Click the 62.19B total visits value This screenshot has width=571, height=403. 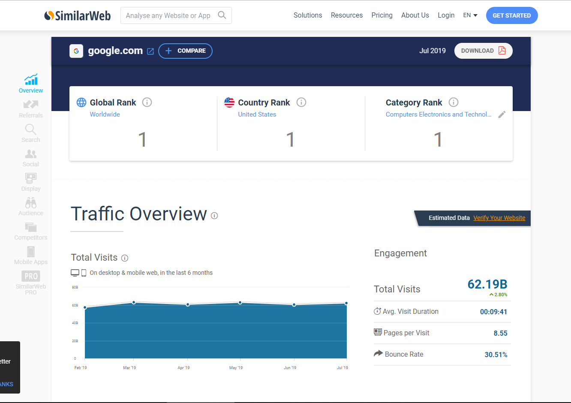coord(487,284)
